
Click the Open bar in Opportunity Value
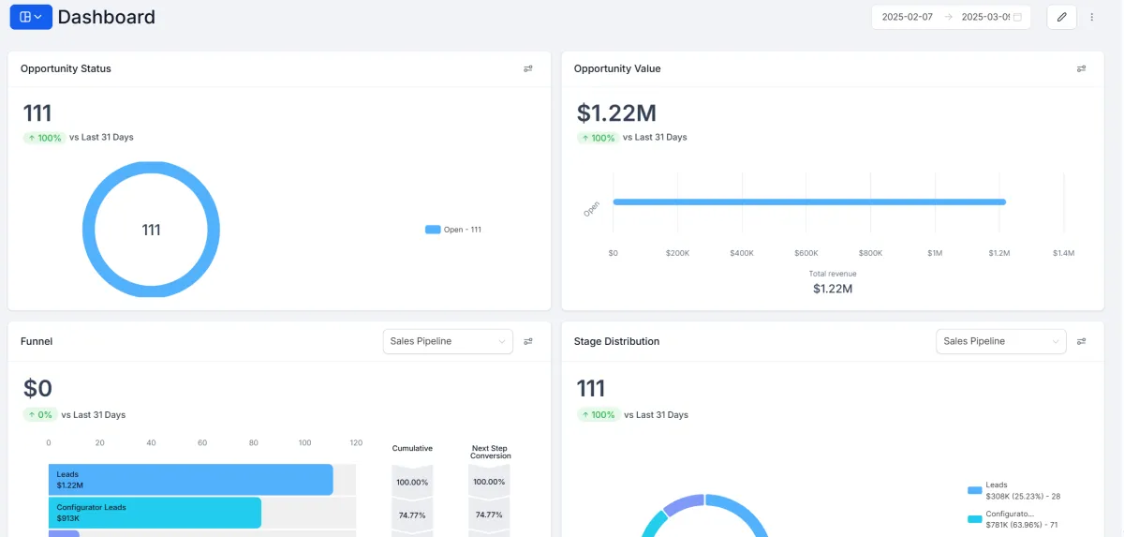809,201
